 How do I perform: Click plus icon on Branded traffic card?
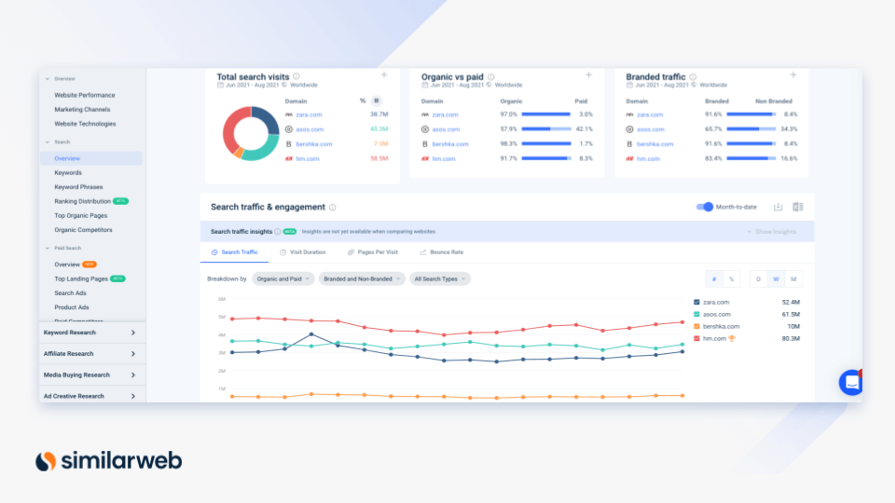[x=793, y=75]
